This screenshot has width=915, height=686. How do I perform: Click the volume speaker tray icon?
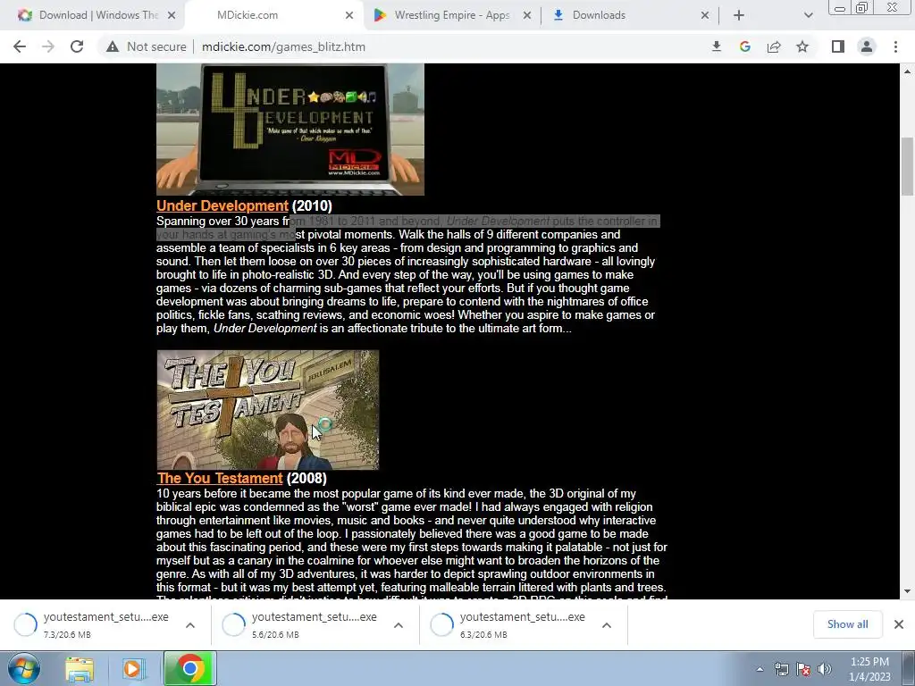click(x=825, y=669)
